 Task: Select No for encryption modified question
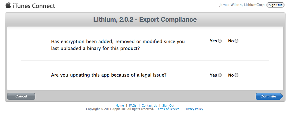coord(236,41)
